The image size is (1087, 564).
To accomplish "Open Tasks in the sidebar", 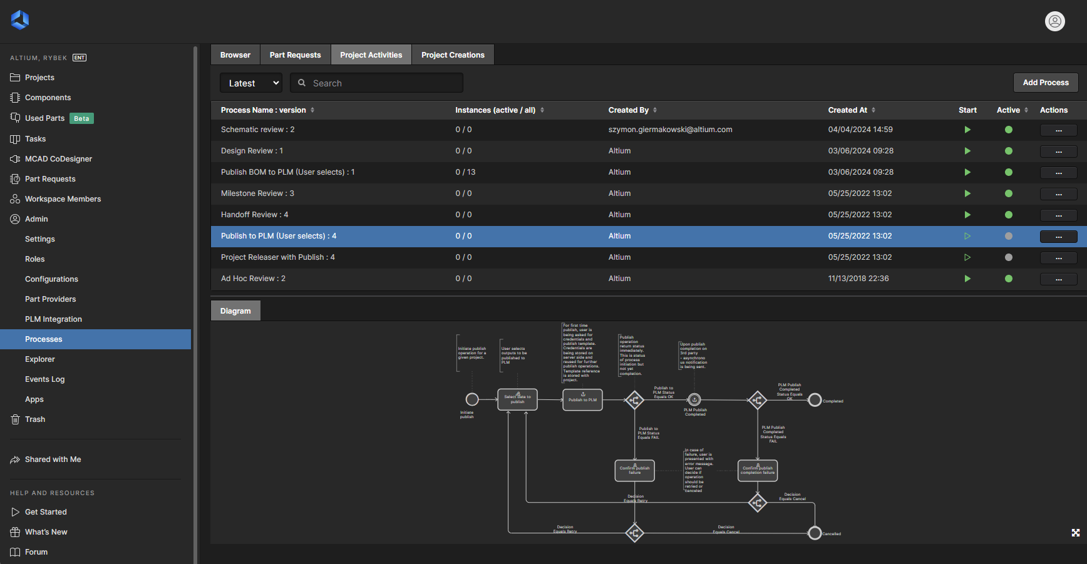I will pos(35,139).
